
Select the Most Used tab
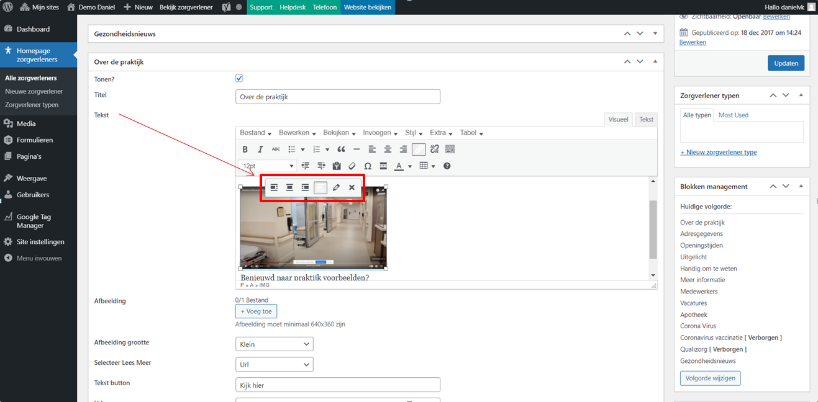tap(734, 115)
